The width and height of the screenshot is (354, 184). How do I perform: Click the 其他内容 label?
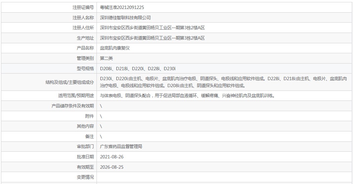point(85,126)
